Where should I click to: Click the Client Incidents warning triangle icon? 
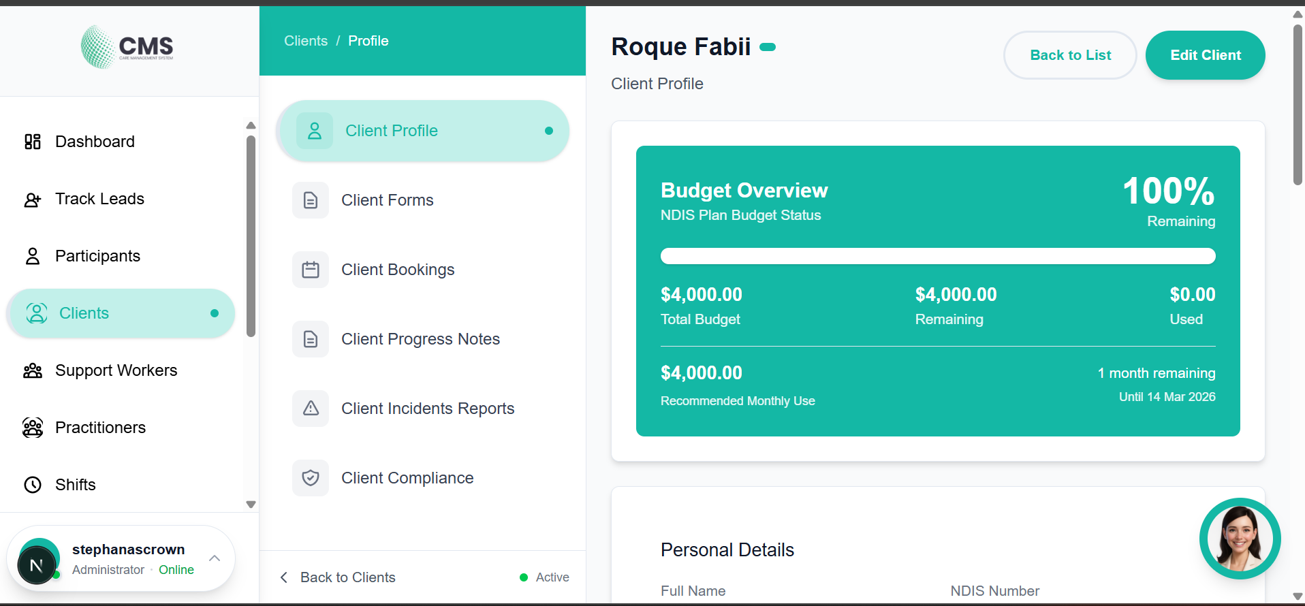(311, 409)
